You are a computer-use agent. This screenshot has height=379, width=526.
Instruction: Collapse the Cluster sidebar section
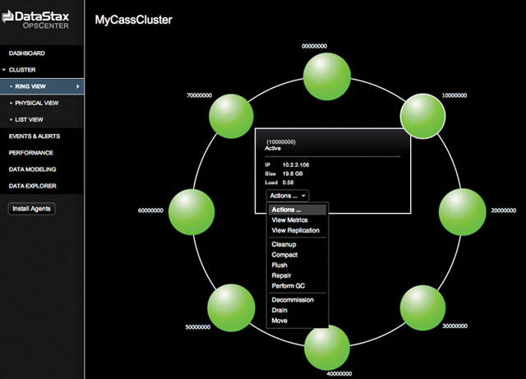coord(4,70)
